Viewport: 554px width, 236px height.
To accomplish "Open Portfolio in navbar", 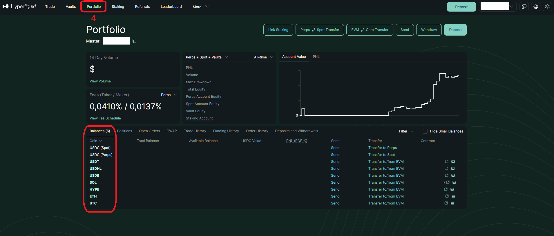I will pyautogui.click(x=94, y=7).
